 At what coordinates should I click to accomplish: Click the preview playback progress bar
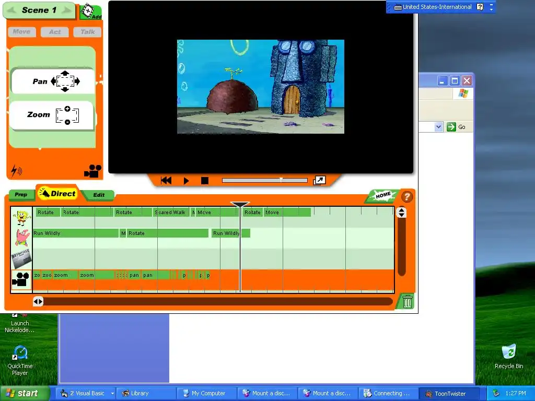click(x=265, y=180)
